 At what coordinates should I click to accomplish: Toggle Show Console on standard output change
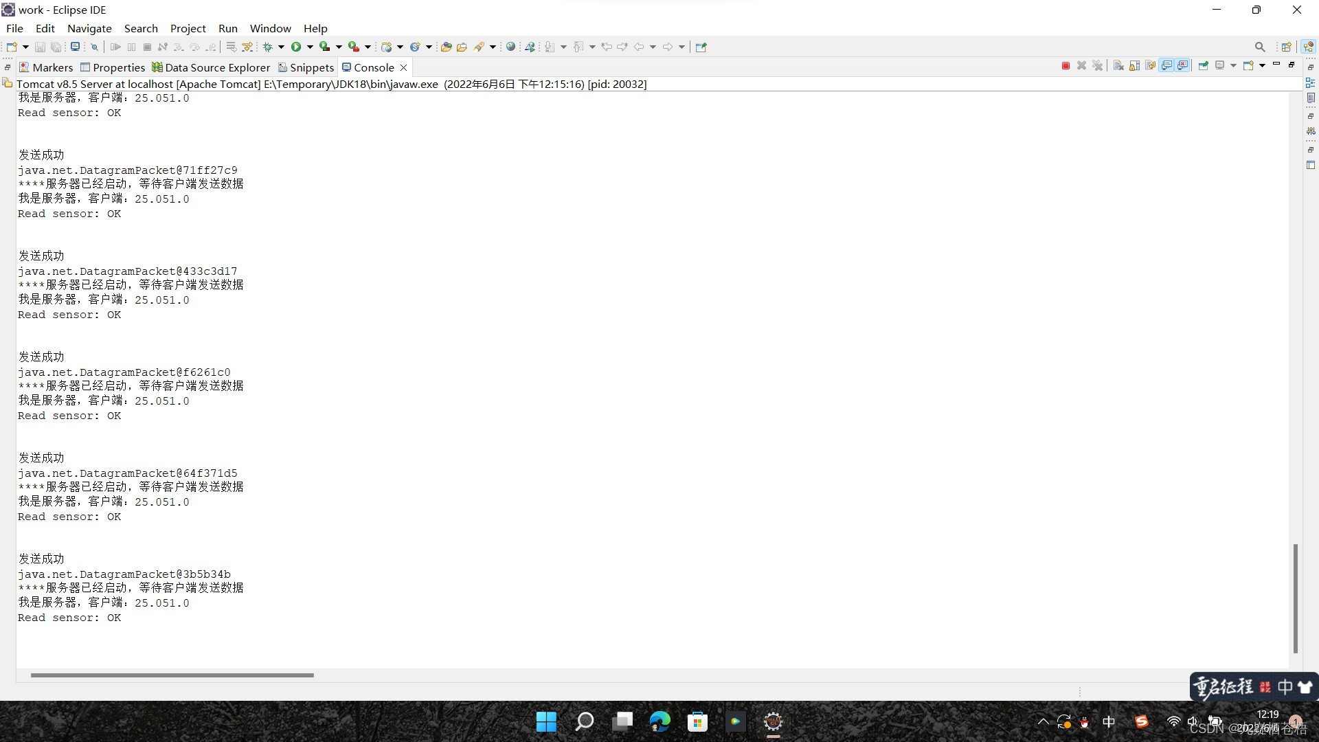(x=1166, y=66)
